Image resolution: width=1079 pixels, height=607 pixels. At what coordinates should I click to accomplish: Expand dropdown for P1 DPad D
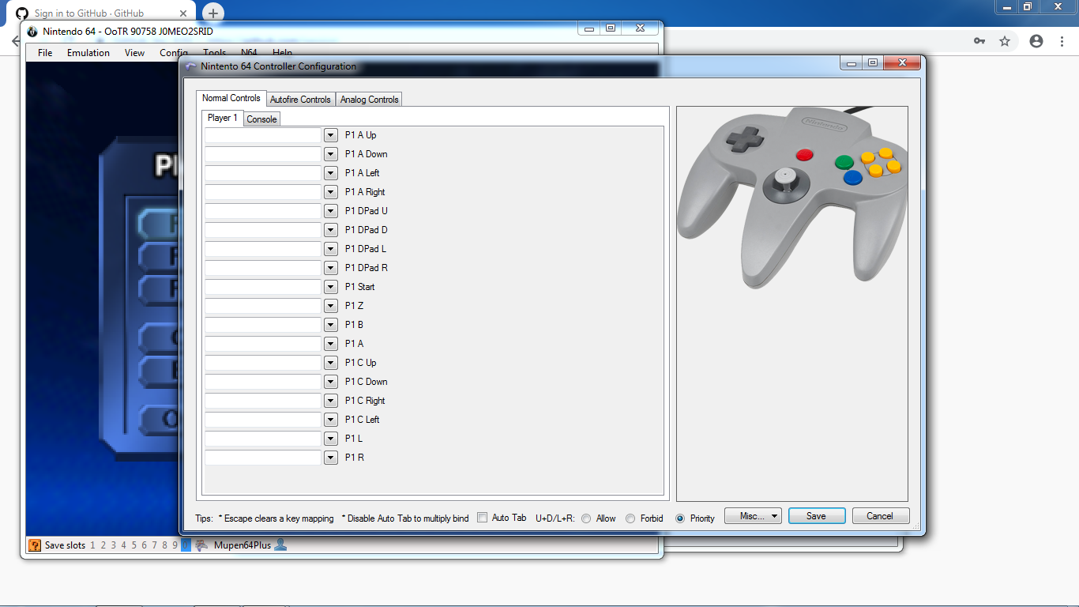(x=331, y=230)
